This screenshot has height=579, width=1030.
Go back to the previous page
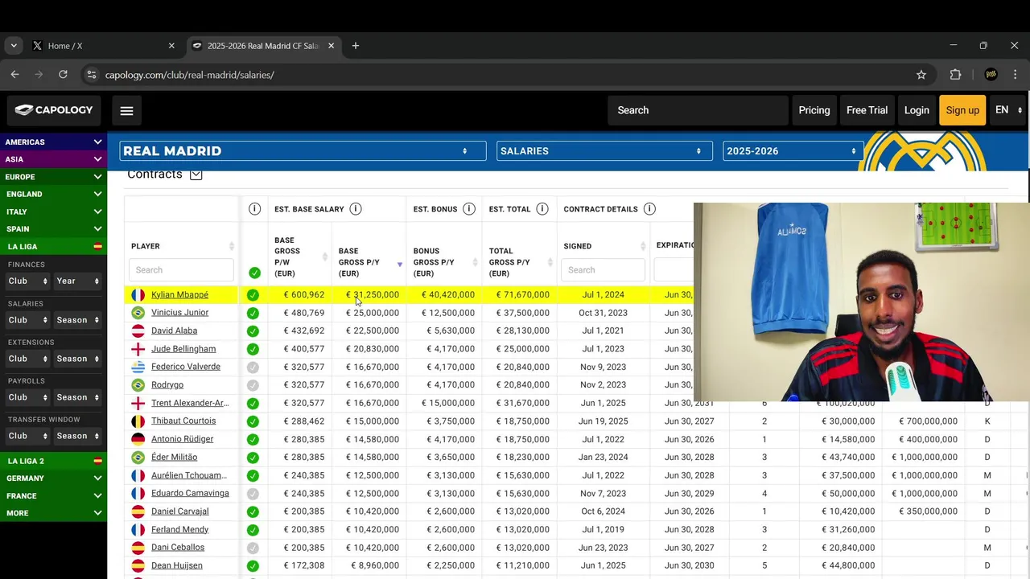tap(14, 75)
